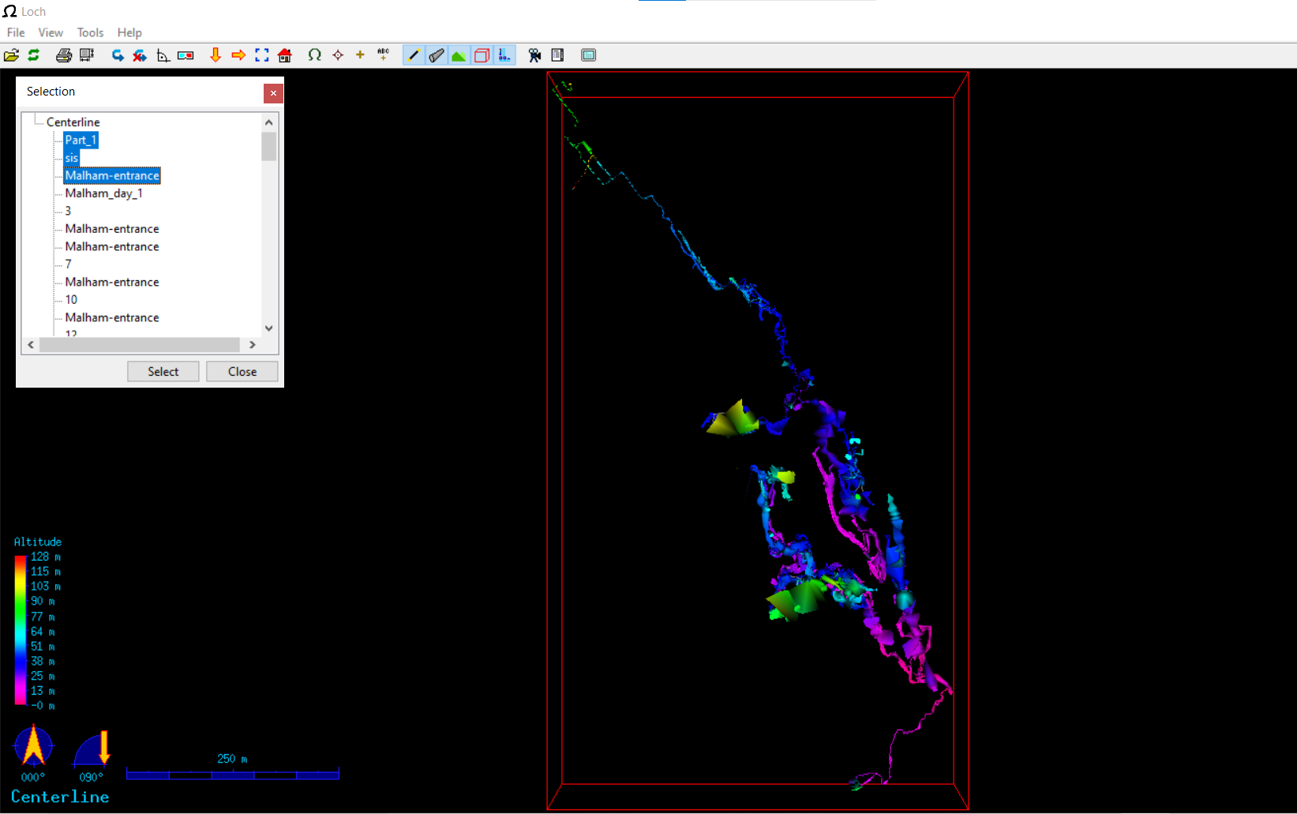Click the tree scroll up arrow
The height and width of the screenshot is (814, 1297).
click(269, 122)
